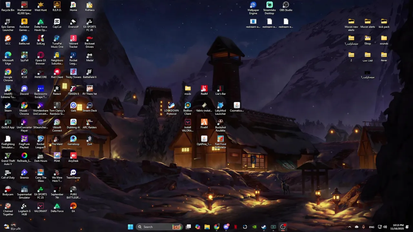
Task: Open Task View from the taskbar
Action: click(188, 227)
